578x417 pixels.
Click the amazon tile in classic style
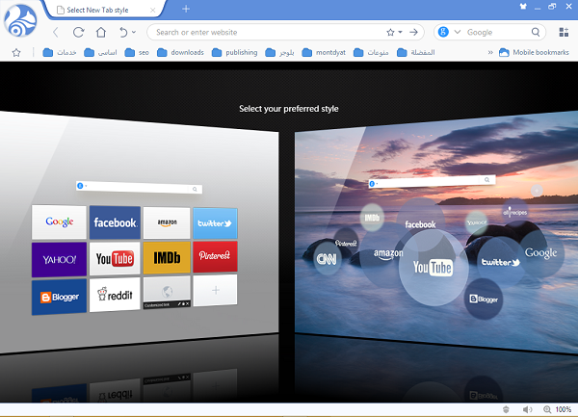click(x=167, y=222)
